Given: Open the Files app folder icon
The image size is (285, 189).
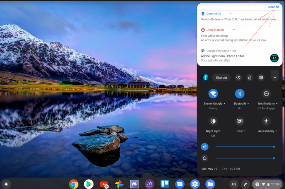Looking at the screenshot, I should tap(210, 184).
